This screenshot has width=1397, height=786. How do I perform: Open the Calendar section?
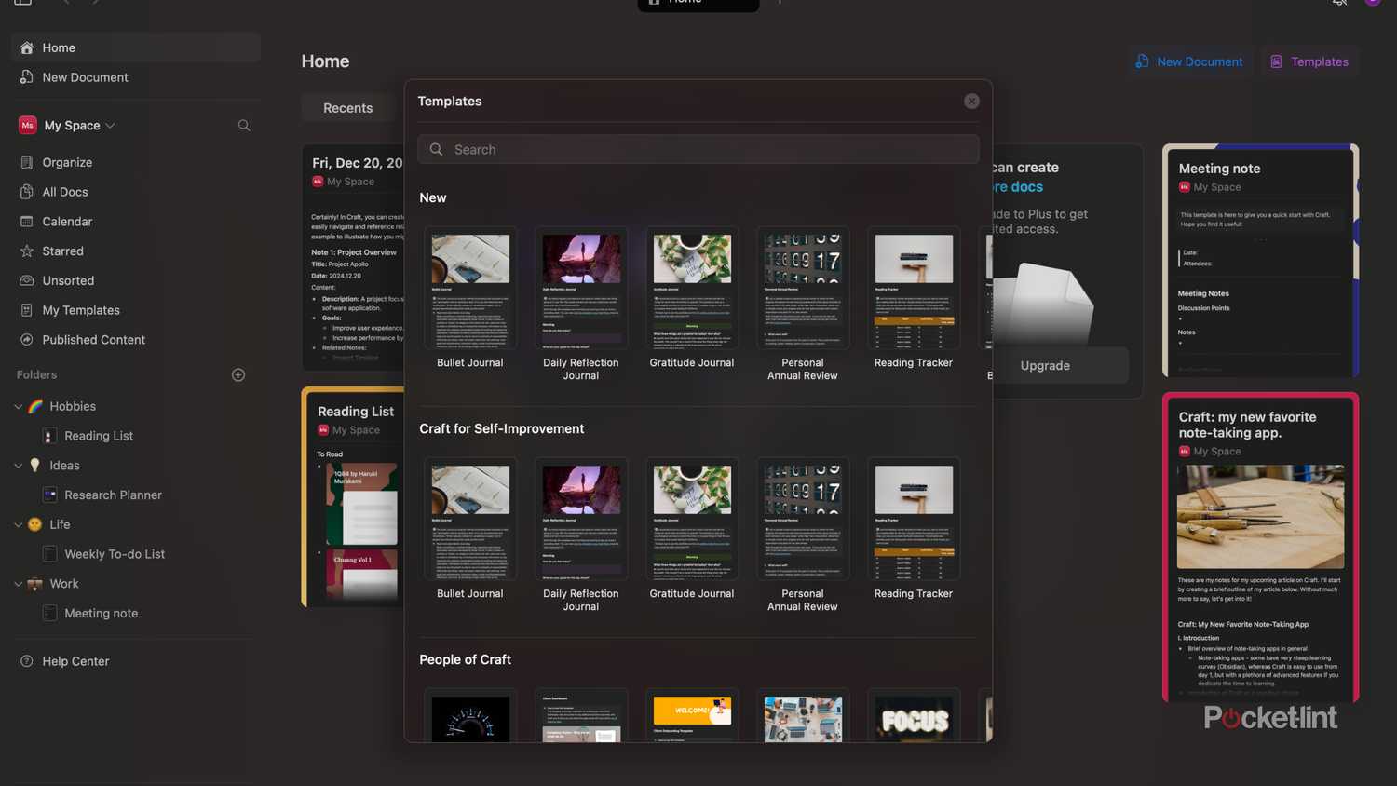[67, 221]
